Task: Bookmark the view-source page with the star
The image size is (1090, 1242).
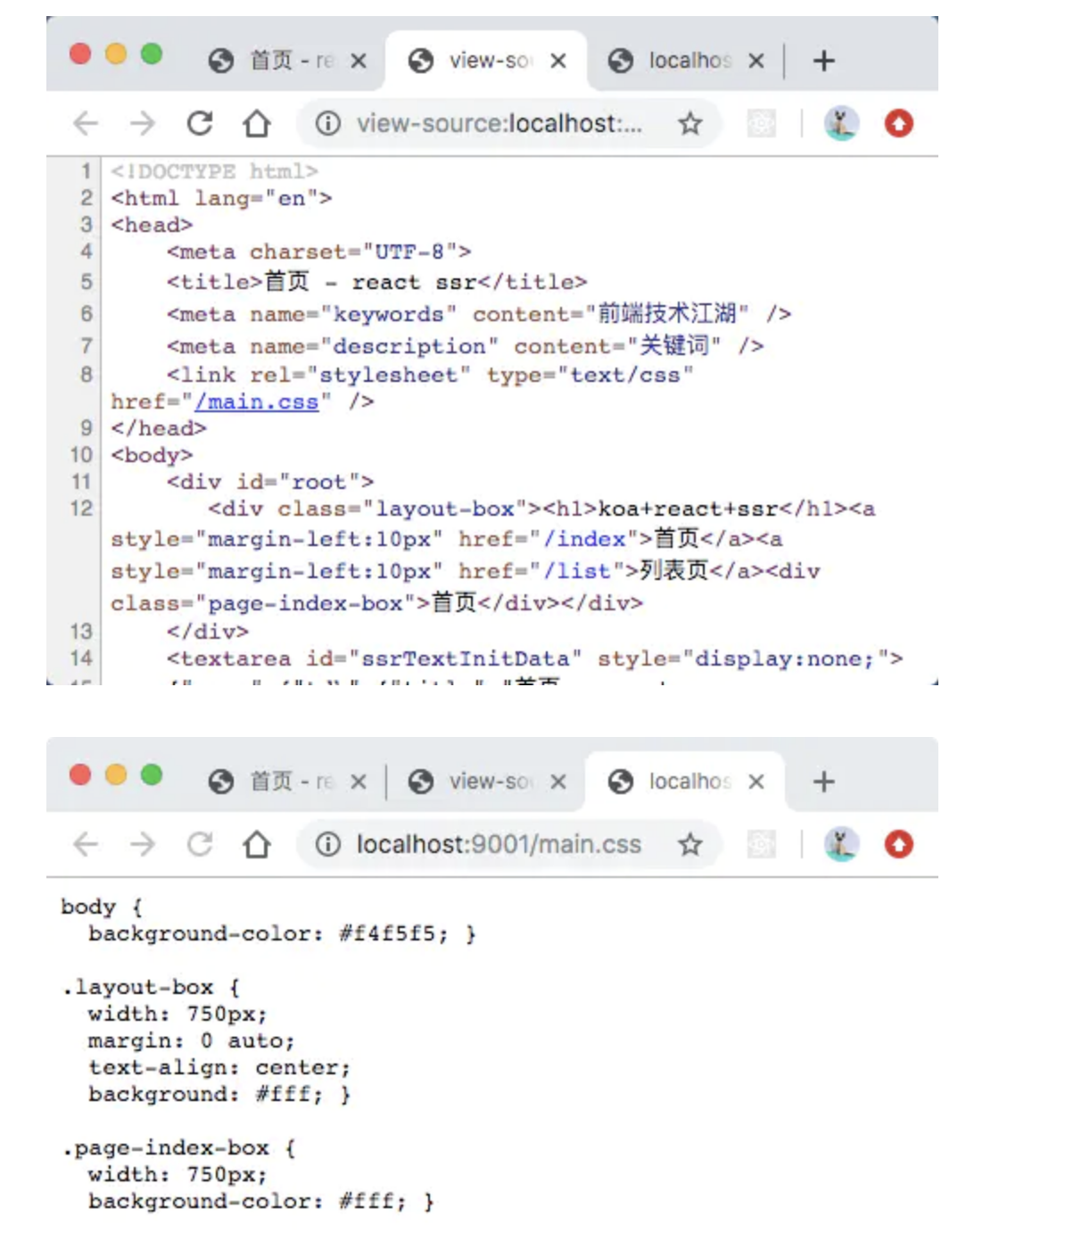Action: (690, 123)
